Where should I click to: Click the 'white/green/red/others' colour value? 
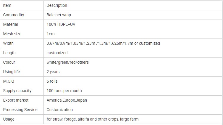click(67, 62)
